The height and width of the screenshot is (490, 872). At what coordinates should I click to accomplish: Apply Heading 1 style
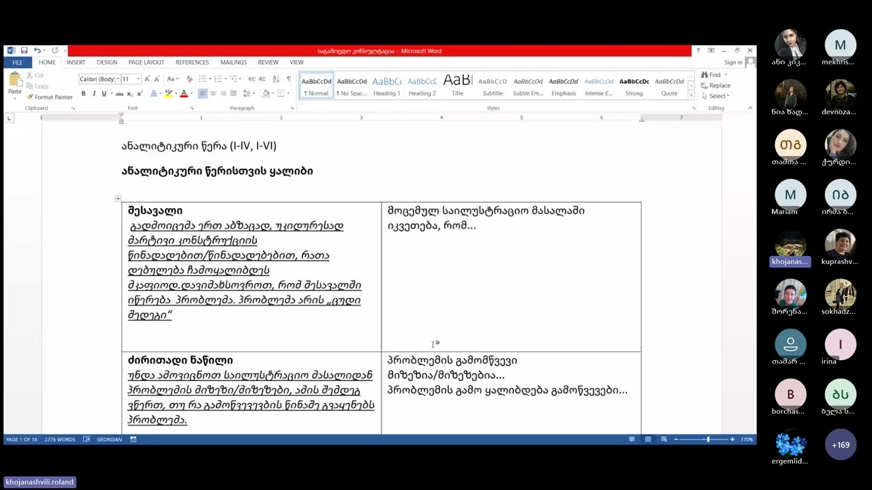[x=386, y=86]
